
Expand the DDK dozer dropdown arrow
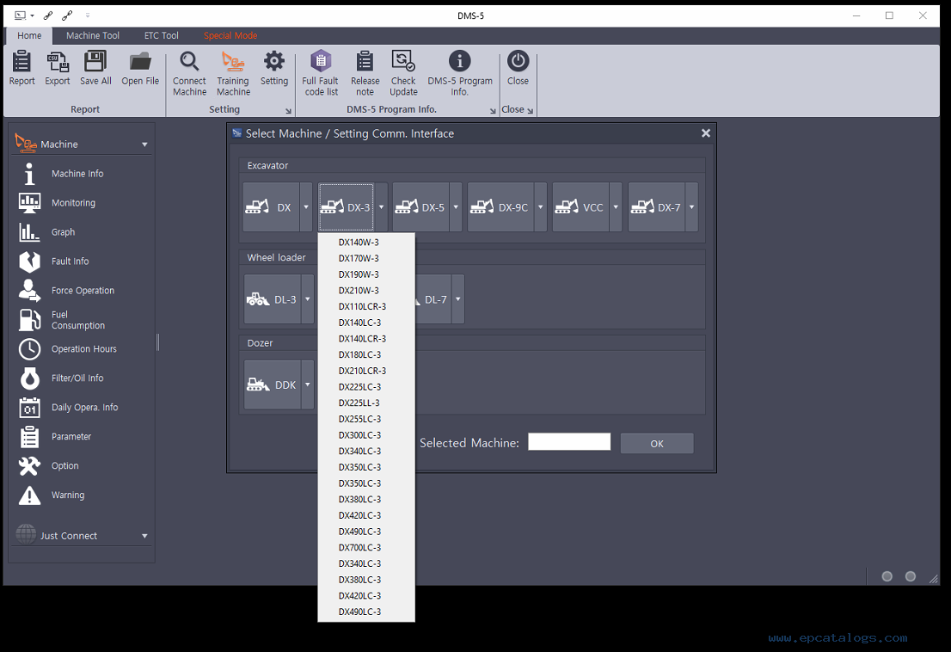pyautogui.click(x=308, y=384)
